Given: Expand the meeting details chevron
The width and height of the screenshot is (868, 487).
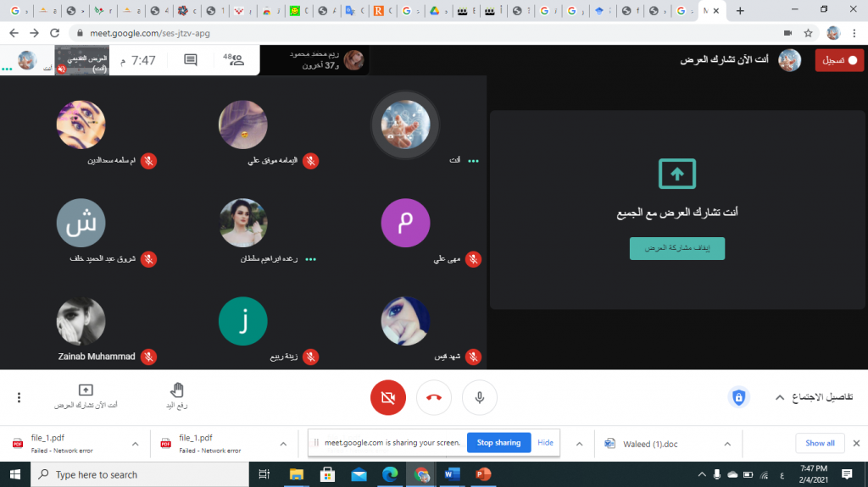Looking at the screenshot, I should click(x=779, y=397).
